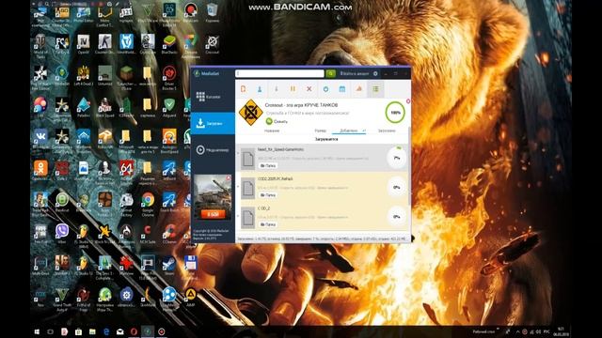Toggle the list view toolbar icon
Image resolution: width=602 pixels, height=338 pixels.
coord(375,89)
